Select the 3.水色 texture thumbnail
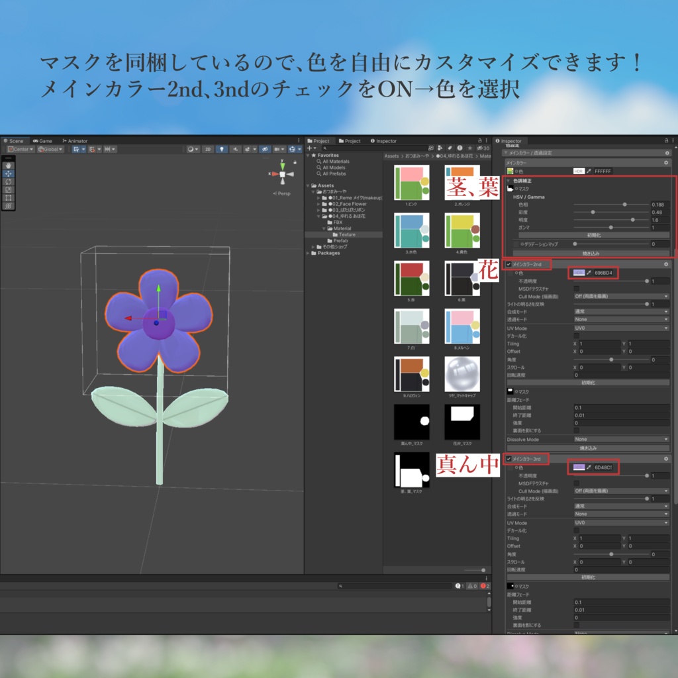Viewport: 678px width, 678px height. 411,230
